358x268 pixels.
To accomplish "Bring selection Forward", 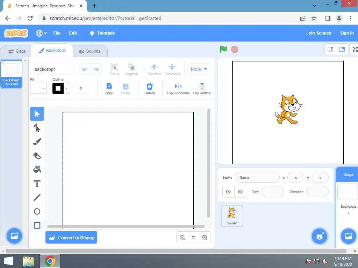I will (154, 69).
